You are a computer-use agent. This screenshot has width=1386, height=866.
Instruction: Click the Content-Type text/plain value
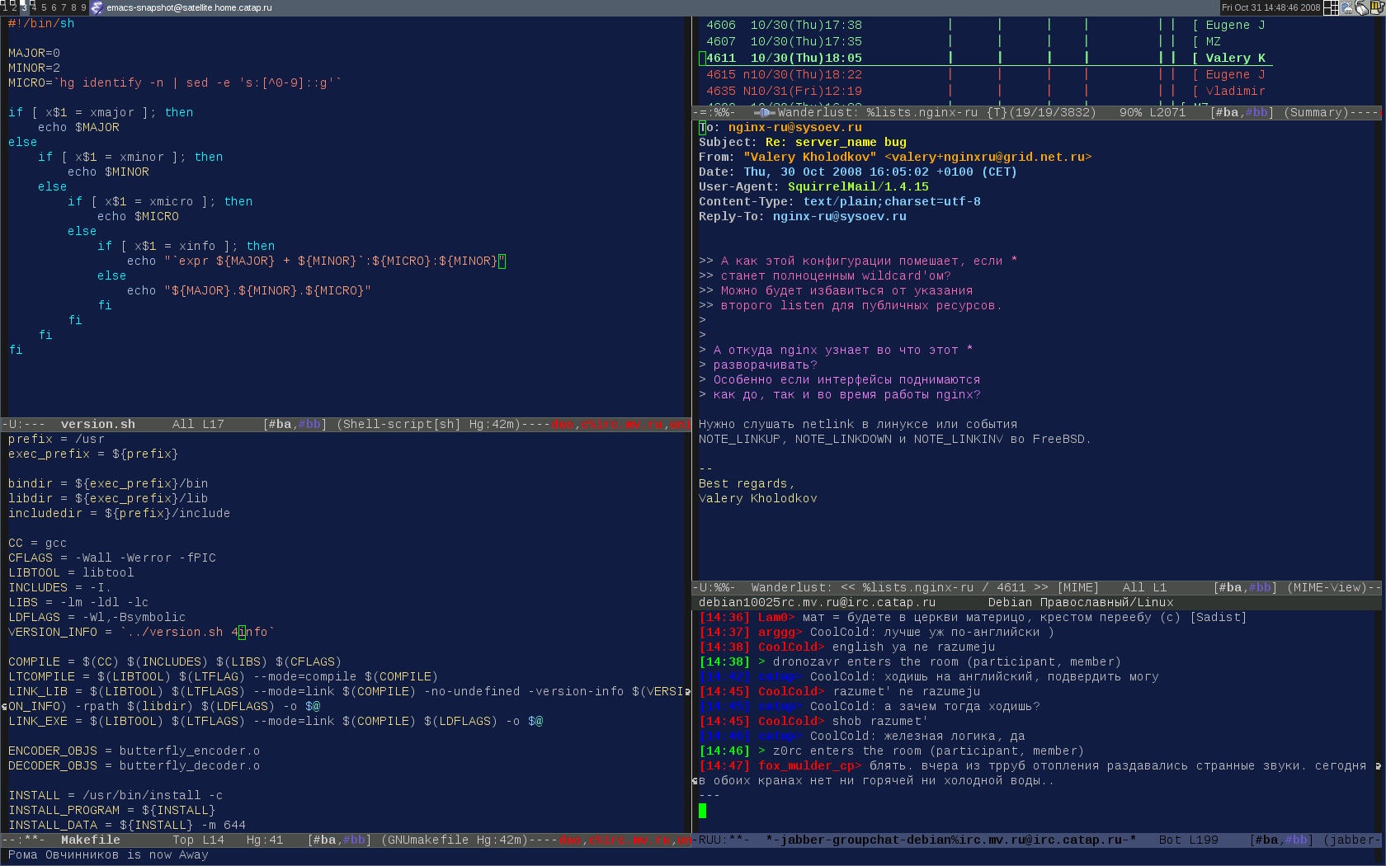coord(892,202)
